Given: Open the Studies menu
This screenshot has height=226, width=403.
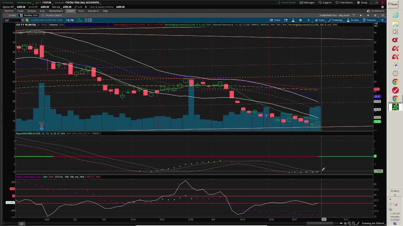Looking at the screenshot, I should 353,20.
